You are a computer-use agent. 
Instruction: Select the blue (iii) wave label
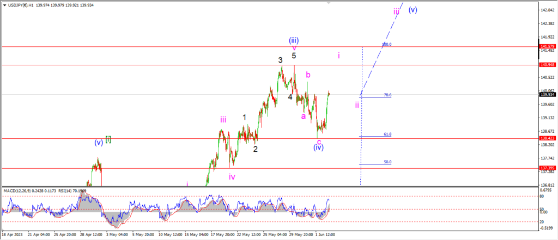tap(294, 40)
